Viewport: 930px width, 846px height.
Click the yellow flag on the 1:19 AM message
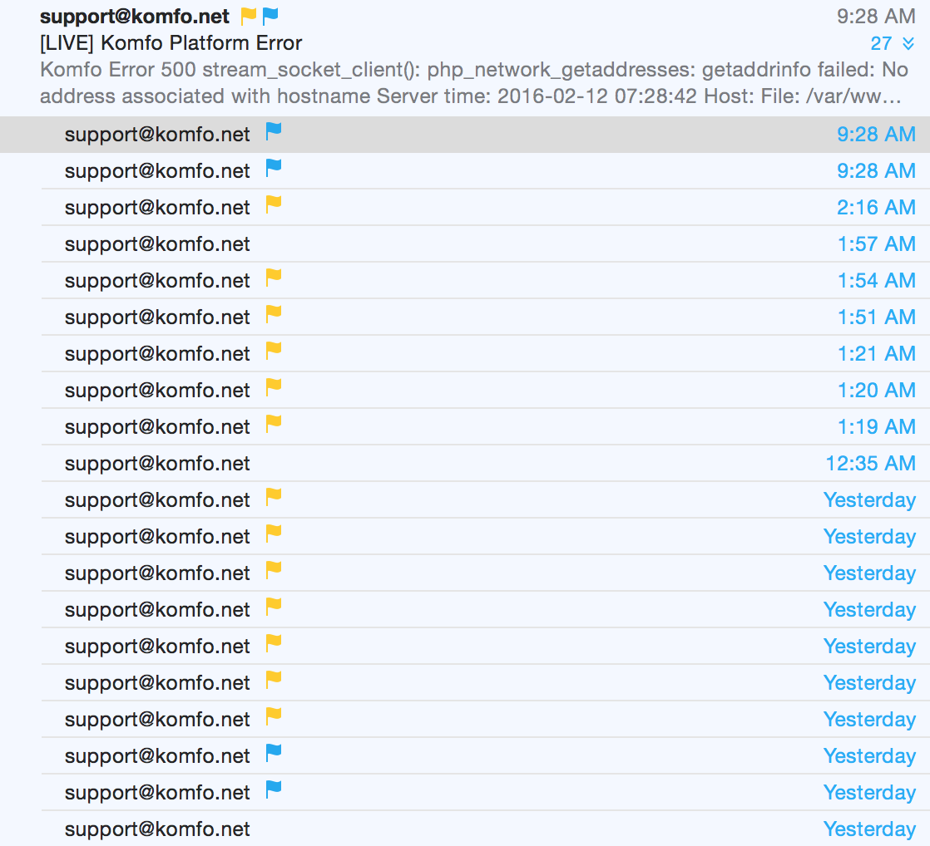tap(274, 424)
